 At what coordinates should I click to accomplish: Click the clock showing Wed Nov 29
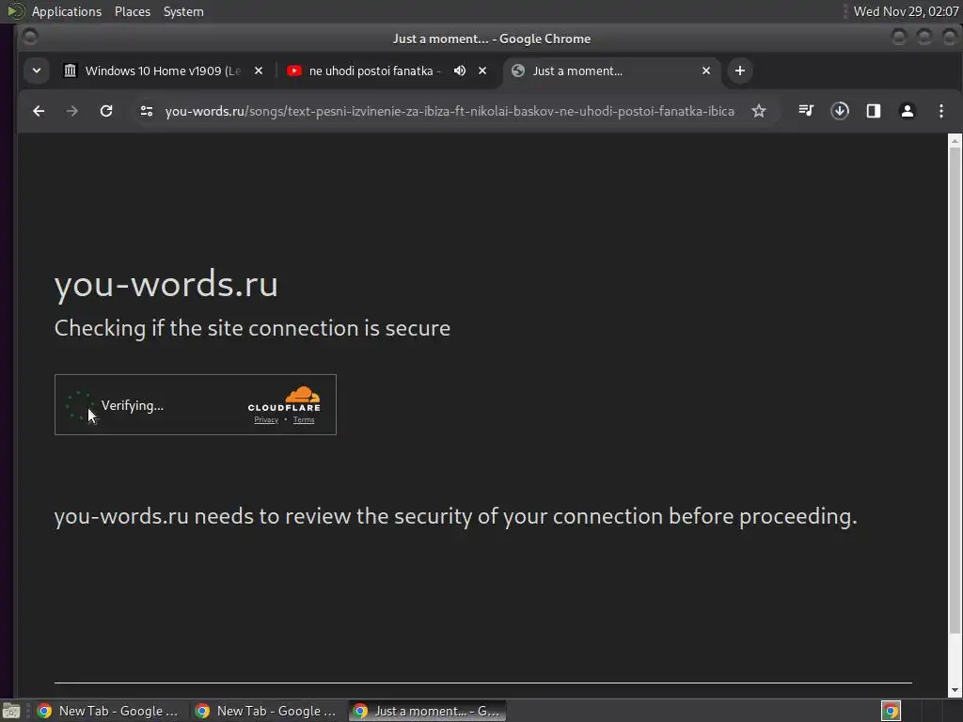click(x=906, y=11)
